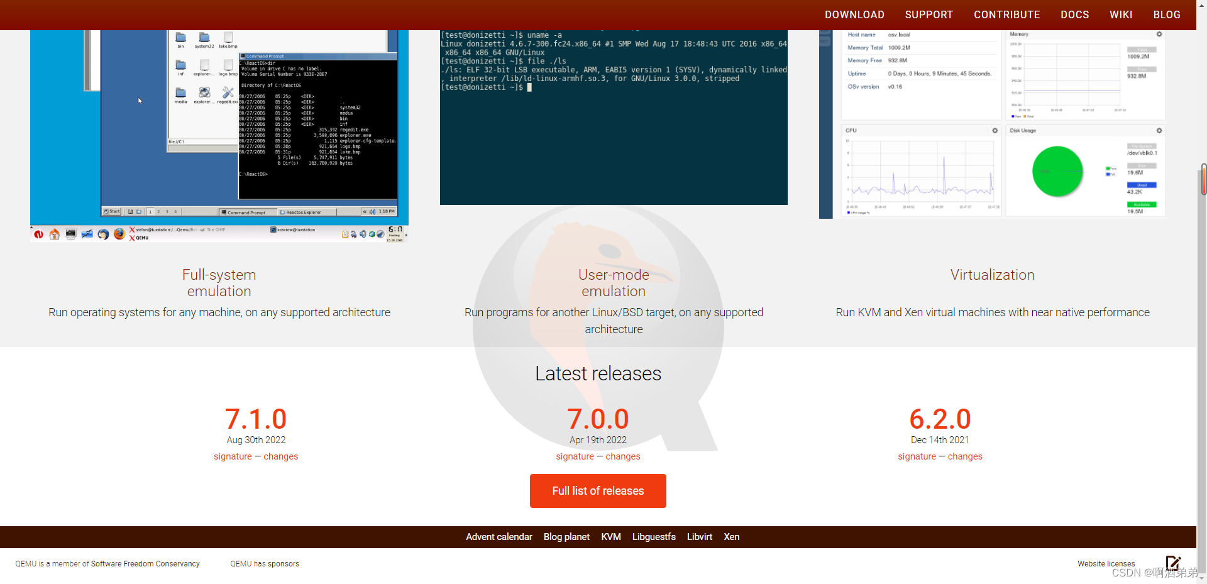Open signature link for release 6.2.0

917,456
